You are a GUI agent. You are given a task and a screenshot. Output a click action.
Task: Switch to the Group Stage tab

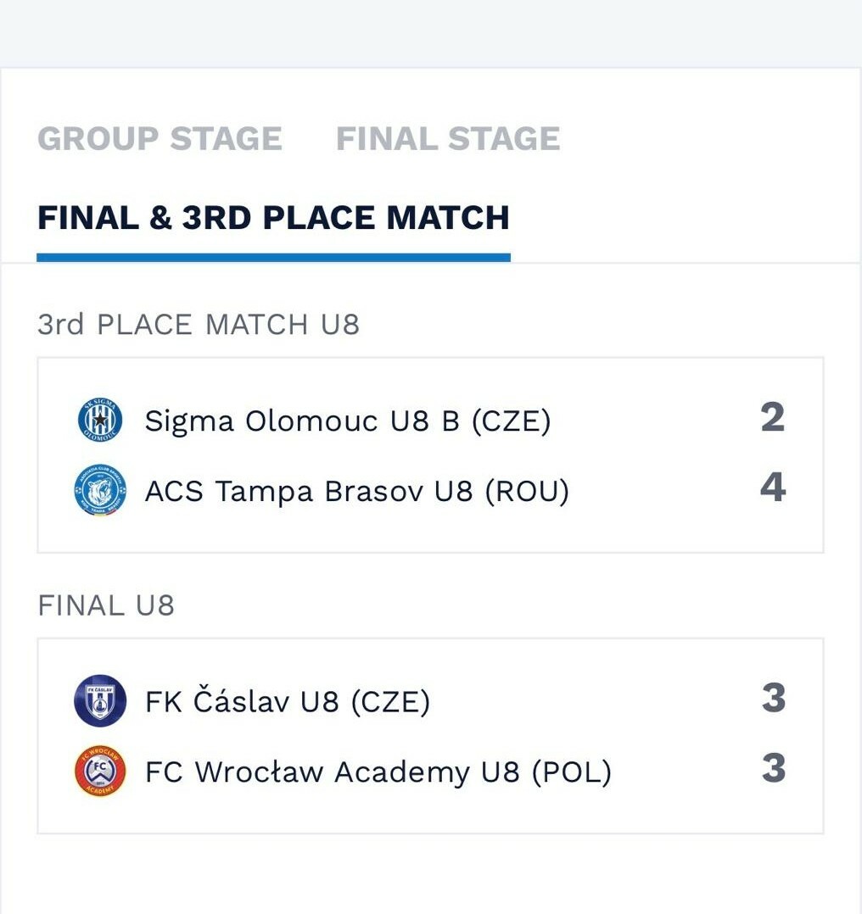(160, 139)
